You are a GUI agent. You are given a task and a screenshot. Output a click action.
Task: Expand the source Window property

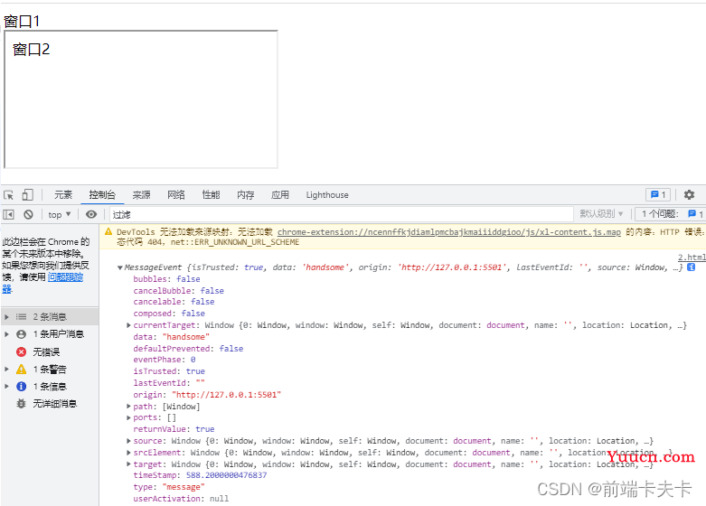click(128, 441)
